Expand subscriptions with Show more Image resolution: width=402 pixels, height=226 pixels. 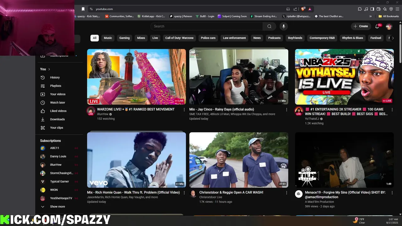[x=57, y=207]
